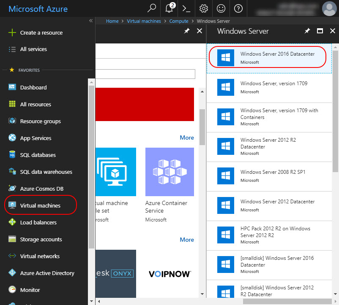The width and height of the screenshot is (339, 305).
Task: Collapse the left sidebar with double chevron
Action: [91, 21]
